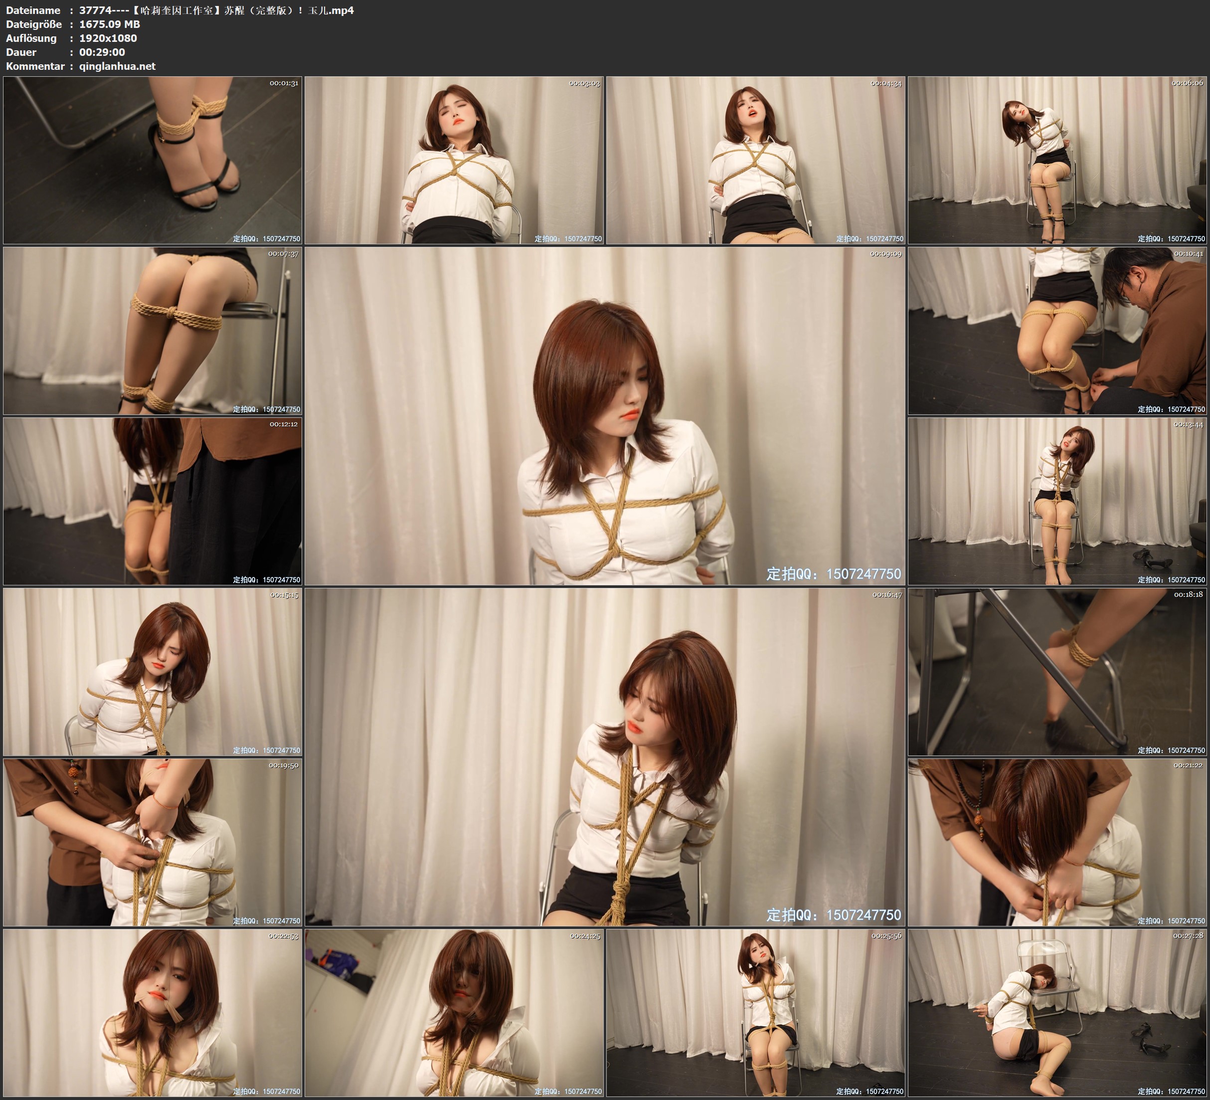Viewport: 1210px width, 1100px height.
Task: Open the thumbnail stamped 00:18:18
Action: 1057,672
